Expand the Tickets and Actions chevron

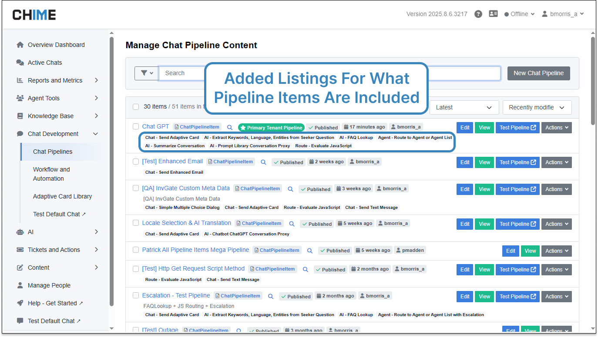[96, 250]
